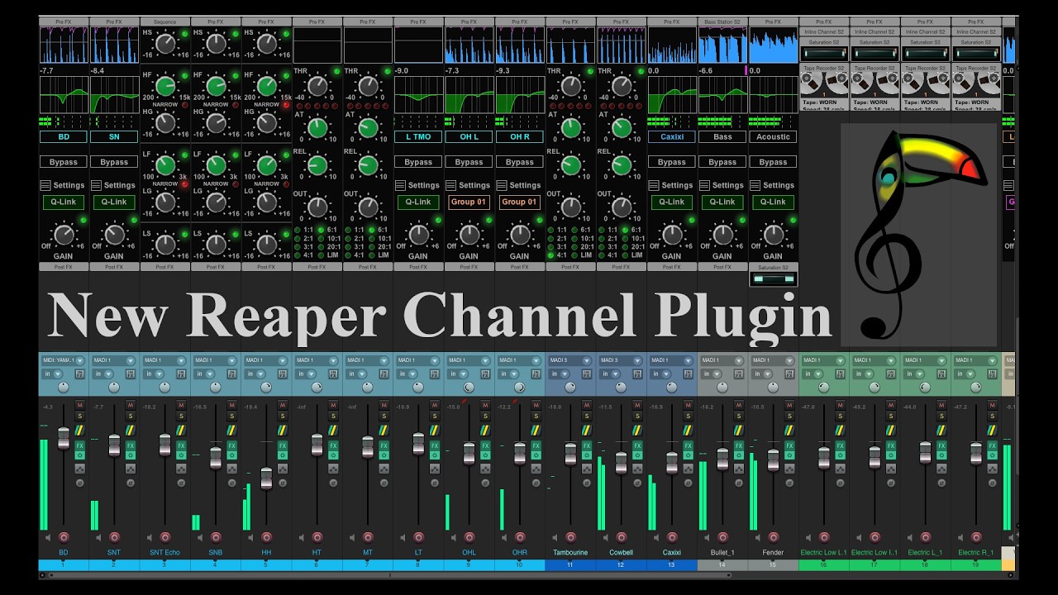Open routing icon on OHL track
Viewport: 1058px width, 595px height.
pyautogui.click(x=485, y=430)
